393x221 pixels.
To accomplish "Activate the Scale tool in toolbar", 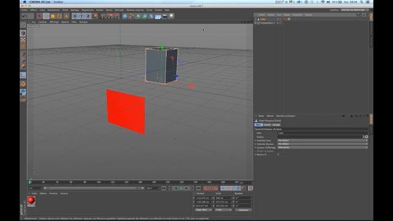I will [x=53, y=16].
